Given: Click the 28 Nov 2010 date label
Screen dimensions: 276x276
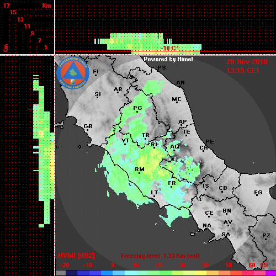Looking at the screenshot, I should pos(247,62).
